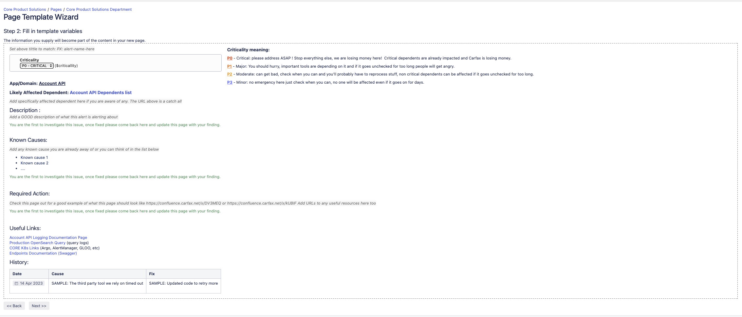Open the Criticality dropdown showing P0 - CRITICAL

[x=37, y=66]
